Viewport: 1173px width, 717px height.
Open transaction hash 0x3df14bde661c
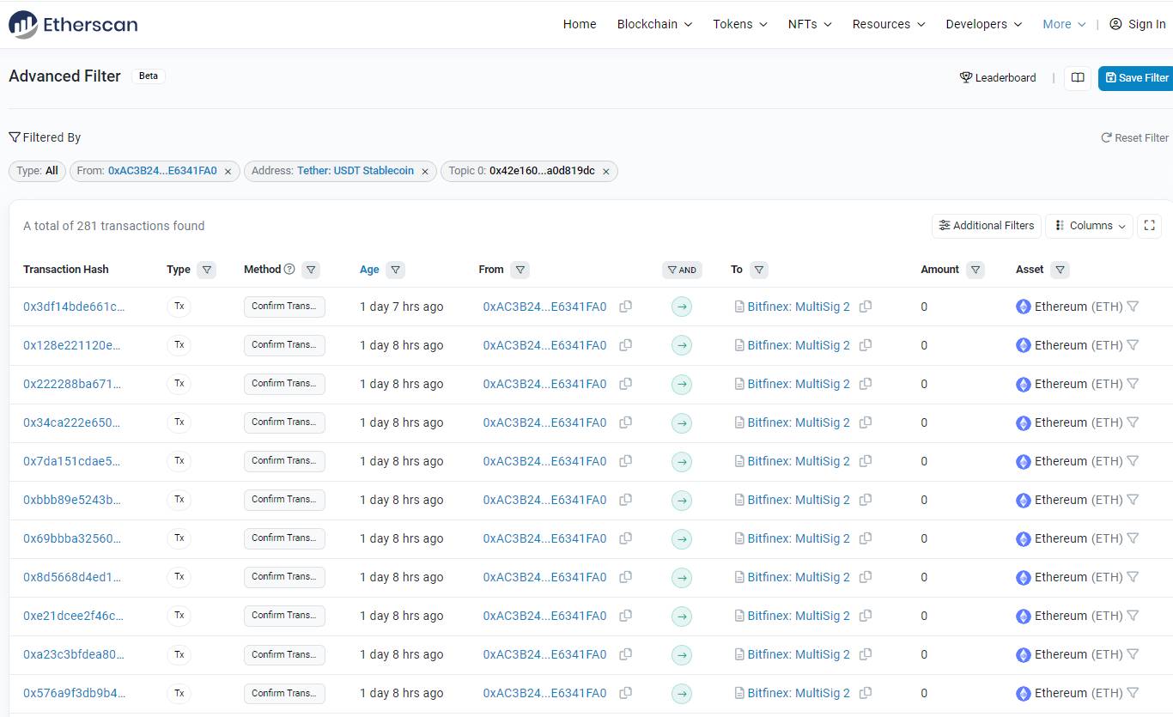[x=74, y=307]
